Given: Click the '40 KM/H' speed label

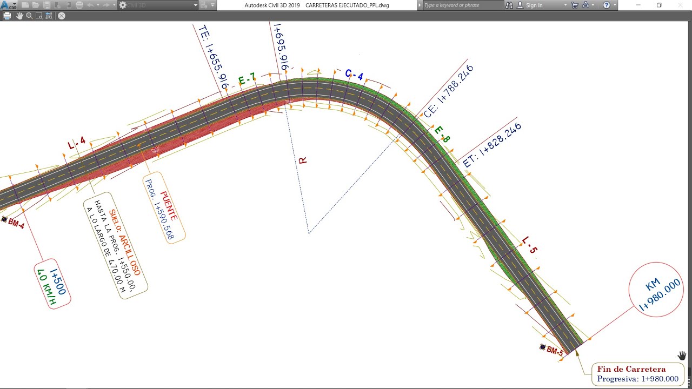Looking at the screenshot, I should [46, 287].
